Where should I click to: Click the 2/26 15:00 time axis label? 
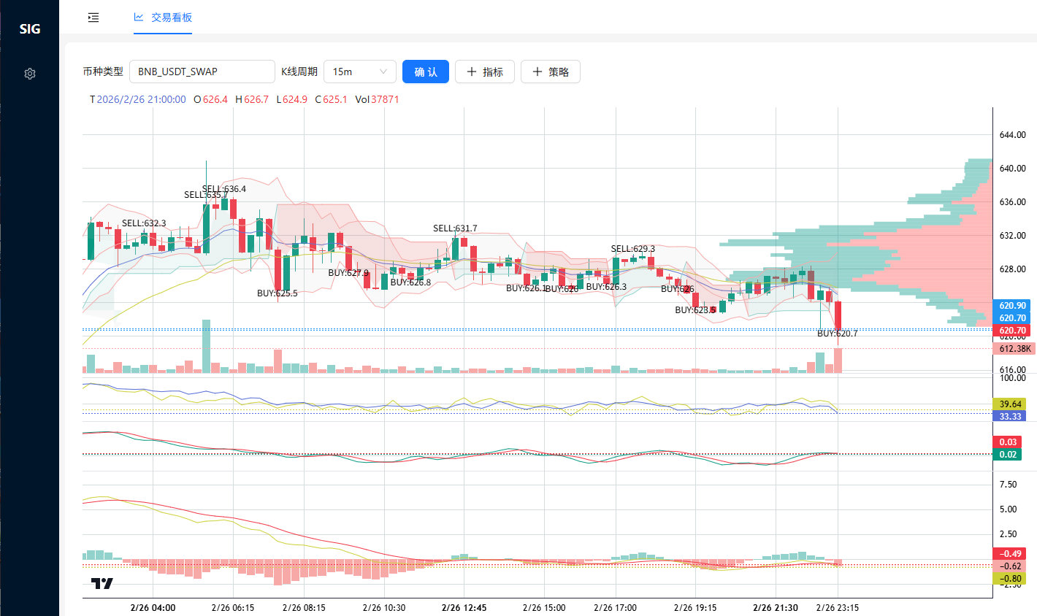(x=544, y=608)
